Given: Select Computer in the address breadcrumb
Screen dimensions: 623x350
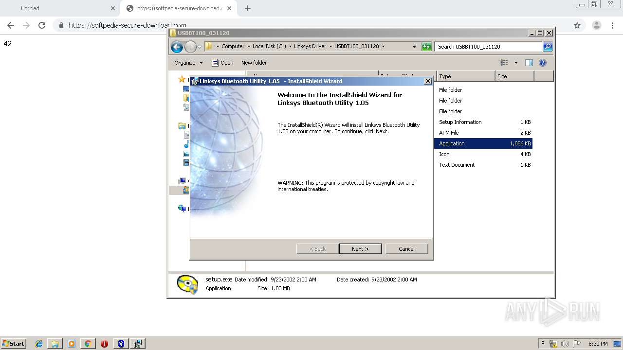Looking at the screenshot, I should pos(233,46).
